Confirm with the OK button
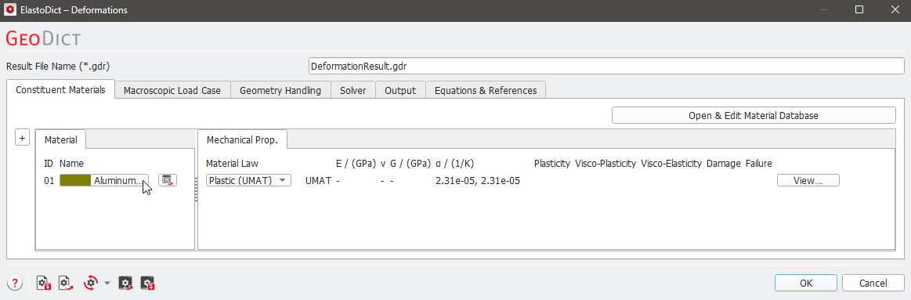 tap(806, 283)
